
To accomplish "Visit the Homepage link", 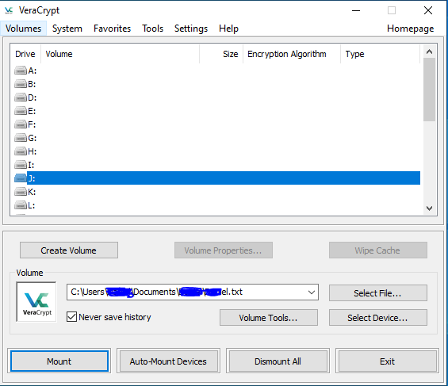I will point(410,29).
